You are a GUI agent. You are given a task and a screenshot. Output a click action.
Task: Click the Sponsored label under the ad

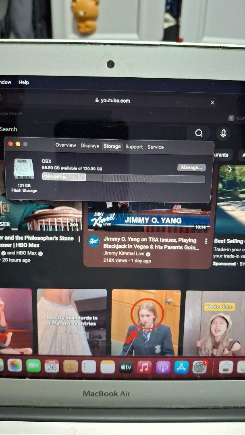tap(224, 263)
